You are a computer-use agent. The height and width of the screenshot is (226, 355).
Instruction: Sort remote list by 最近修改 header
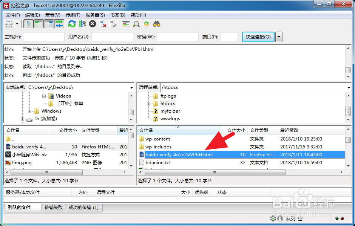(x=311, y=130)
